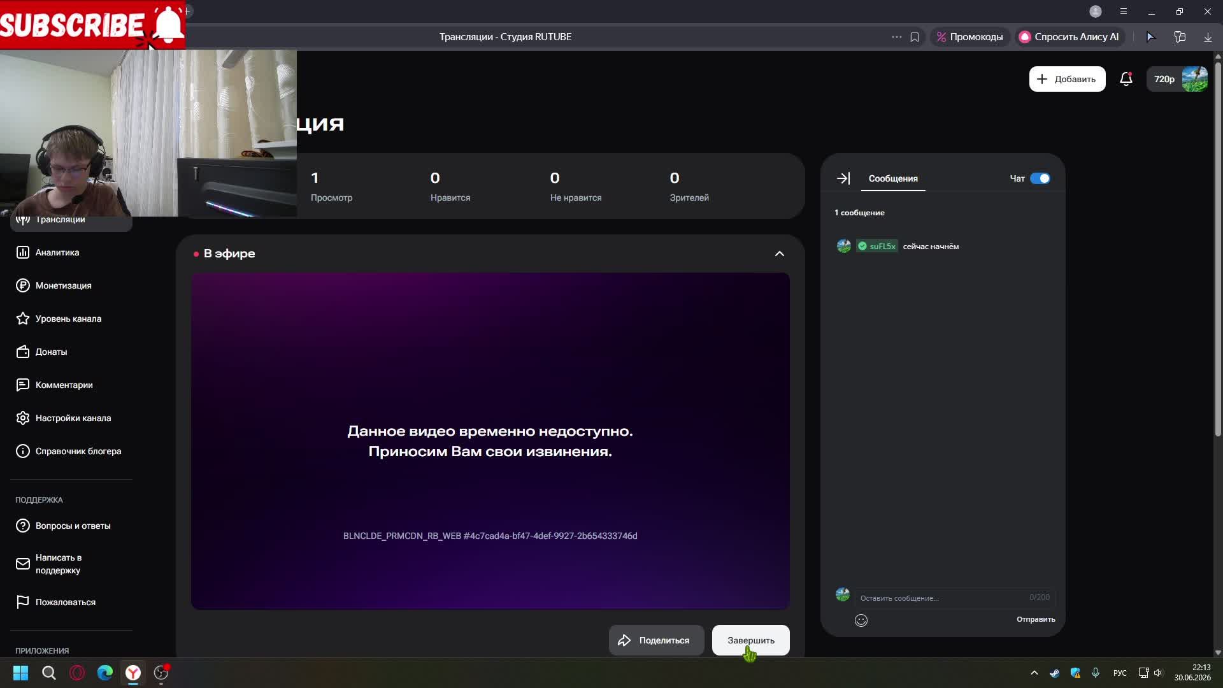Image resolution: width=1223 pixels, height=688 pixels.
Task: Click the bookmark icon in address bar
Action: [x=915, y=37]
